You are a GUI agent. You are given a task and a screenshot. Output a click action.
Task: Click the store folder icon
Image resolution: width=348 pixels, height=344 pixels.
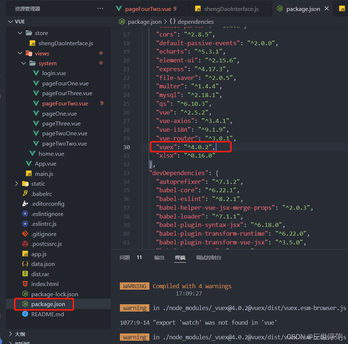29,33
